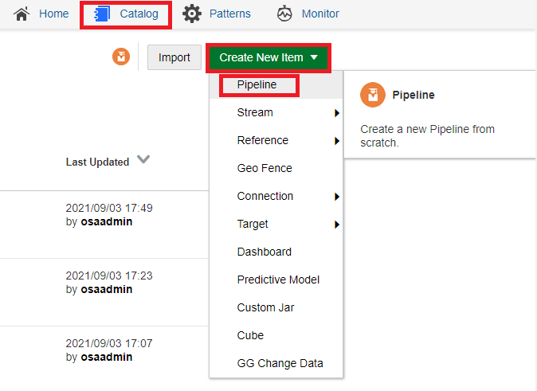Expand the Stream submenu arrow
Image resolution: width=537 pixels, height=391 pixels.
click(337, 113)
